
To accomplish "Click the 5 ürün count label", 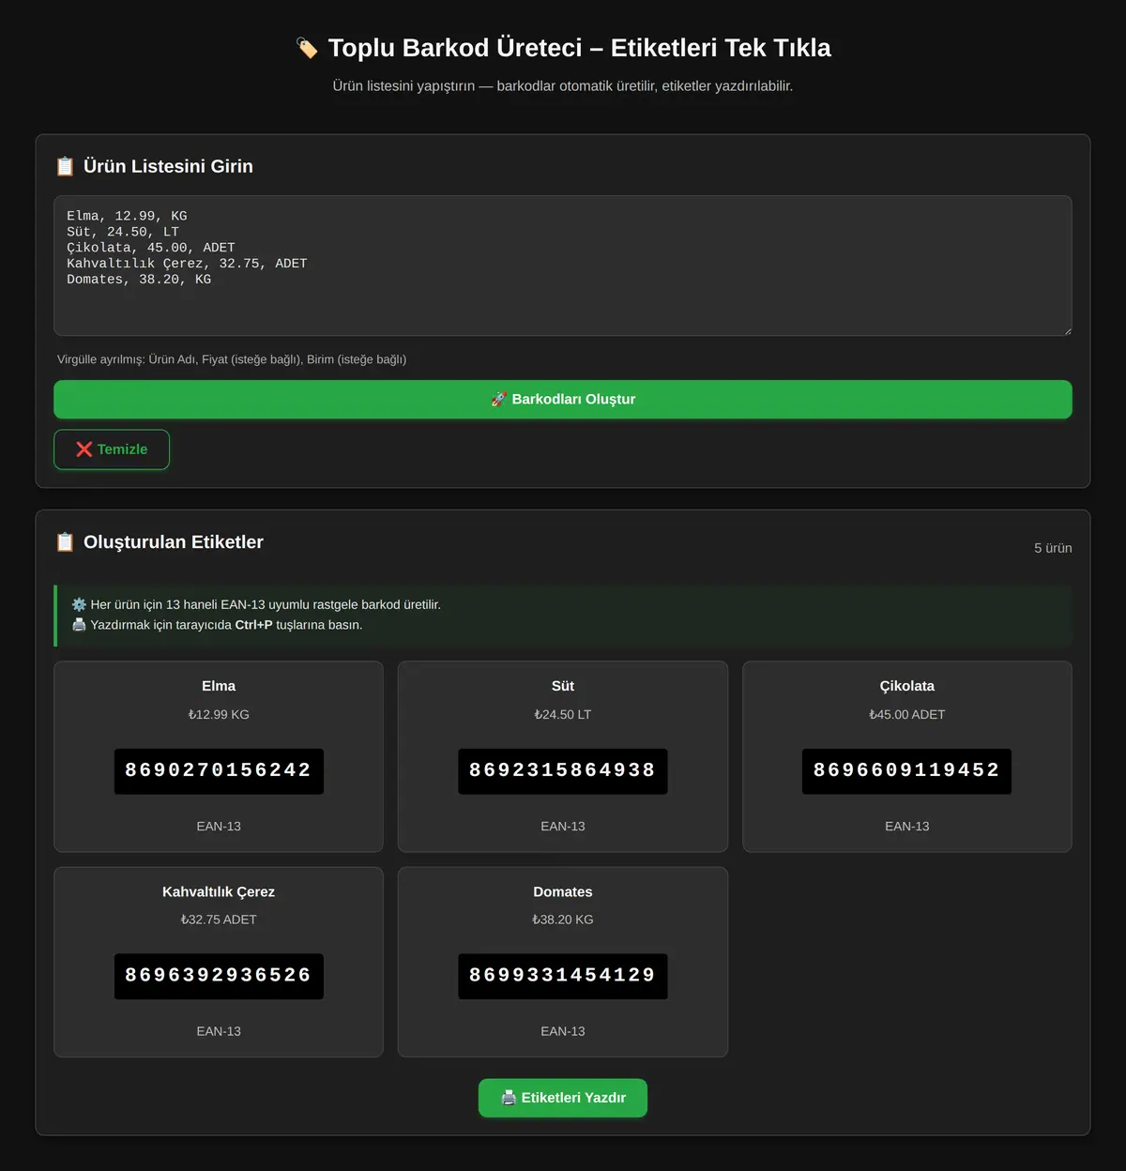I will coord(1053,548).
